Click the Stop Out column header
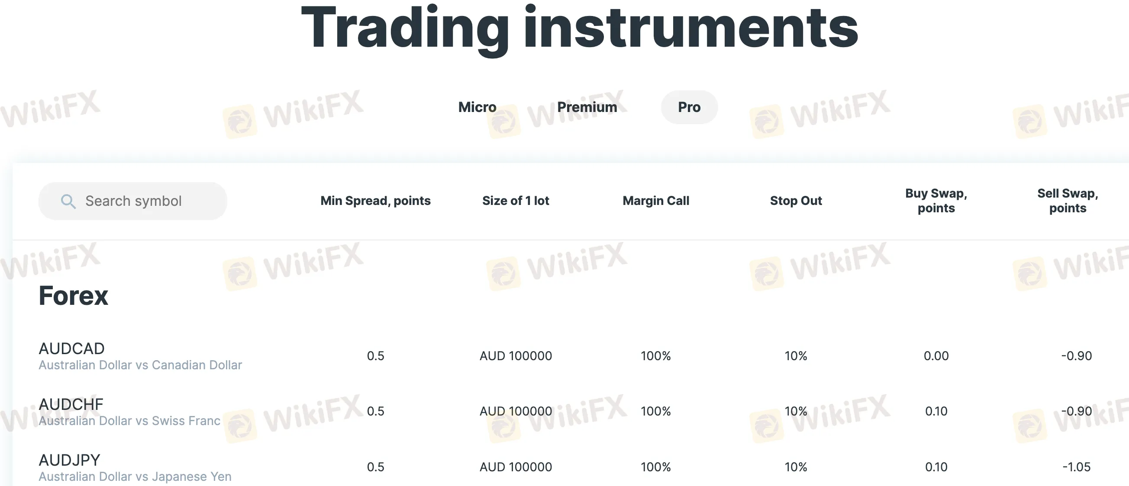The height and width of the screenshot is (486, 1129). [796, 201]
